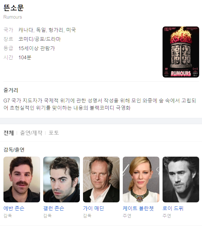
Task: View photo of mustached director 에반 존슨
Action: pyautogui.click(x=22, y=179)
